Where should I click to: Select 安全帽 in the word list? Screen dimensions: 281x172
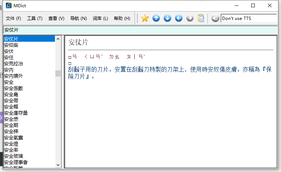tap(11, 107)
